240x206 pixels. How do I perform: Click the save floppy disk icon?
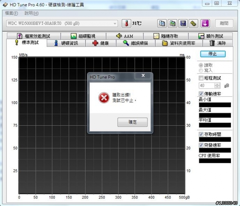pyautogui.click(x=183, y=23)
